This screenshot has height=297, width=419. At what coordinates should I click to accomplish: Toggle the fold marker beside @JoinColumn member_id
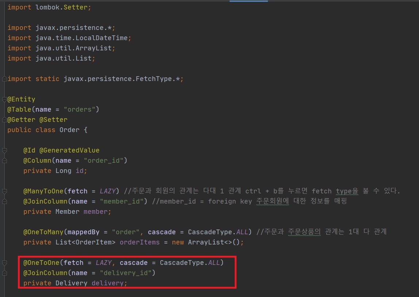4,202
